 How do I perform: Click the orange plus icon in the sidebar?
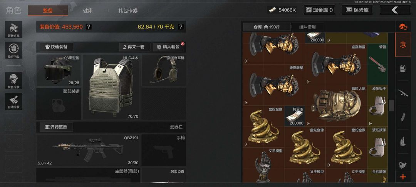point(403,177)
